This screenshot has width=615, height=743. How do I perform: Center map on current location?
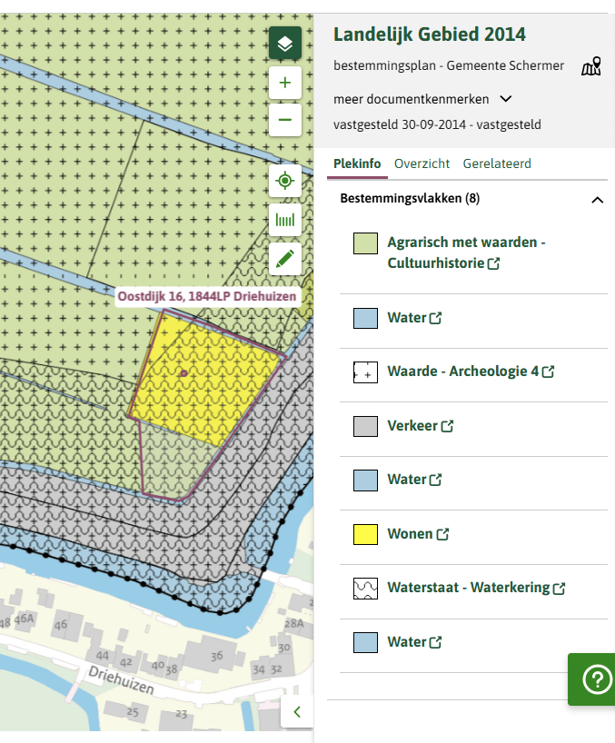point(285,181)
